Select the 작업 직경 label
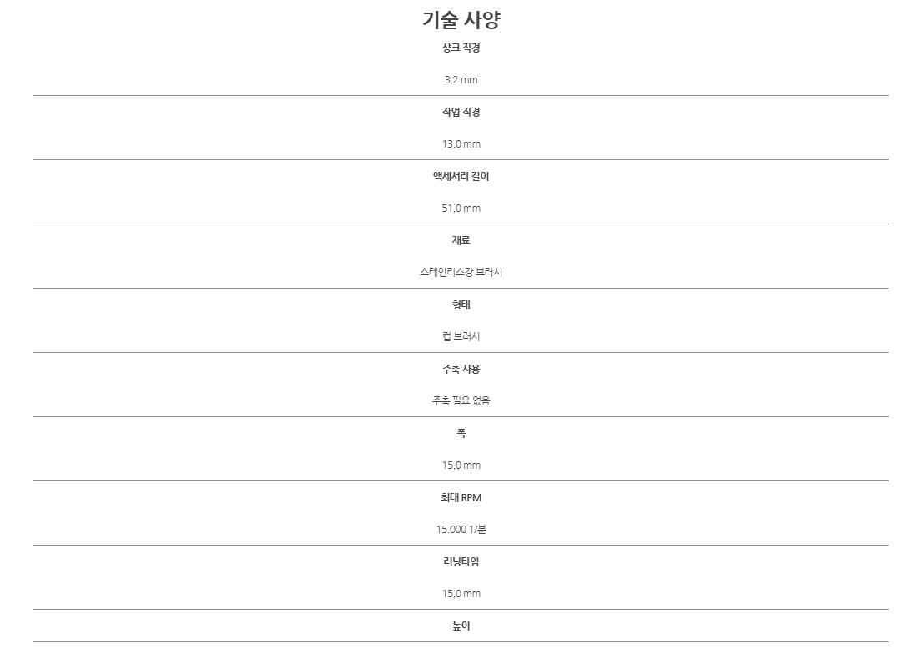 point(461,112)
